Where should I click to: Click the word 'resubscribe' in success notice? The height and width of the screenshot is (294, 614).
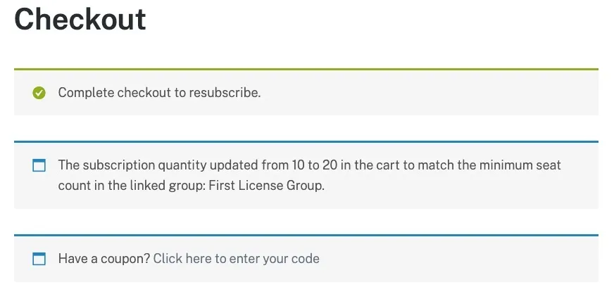(x=224, y=93)
